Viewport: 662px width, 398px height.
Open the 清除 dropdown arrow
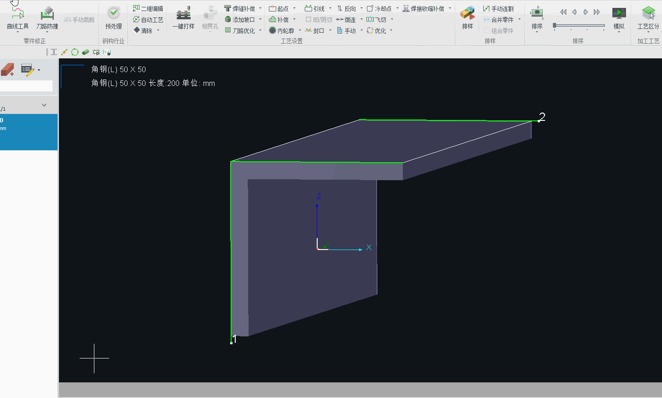[158, 31]
